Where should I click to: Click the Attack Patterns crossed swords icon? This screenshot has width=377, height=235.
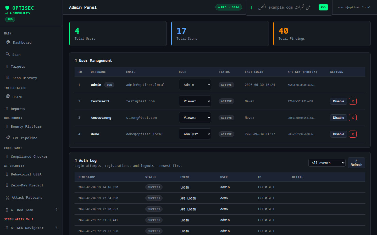click(x=7, y=198)
